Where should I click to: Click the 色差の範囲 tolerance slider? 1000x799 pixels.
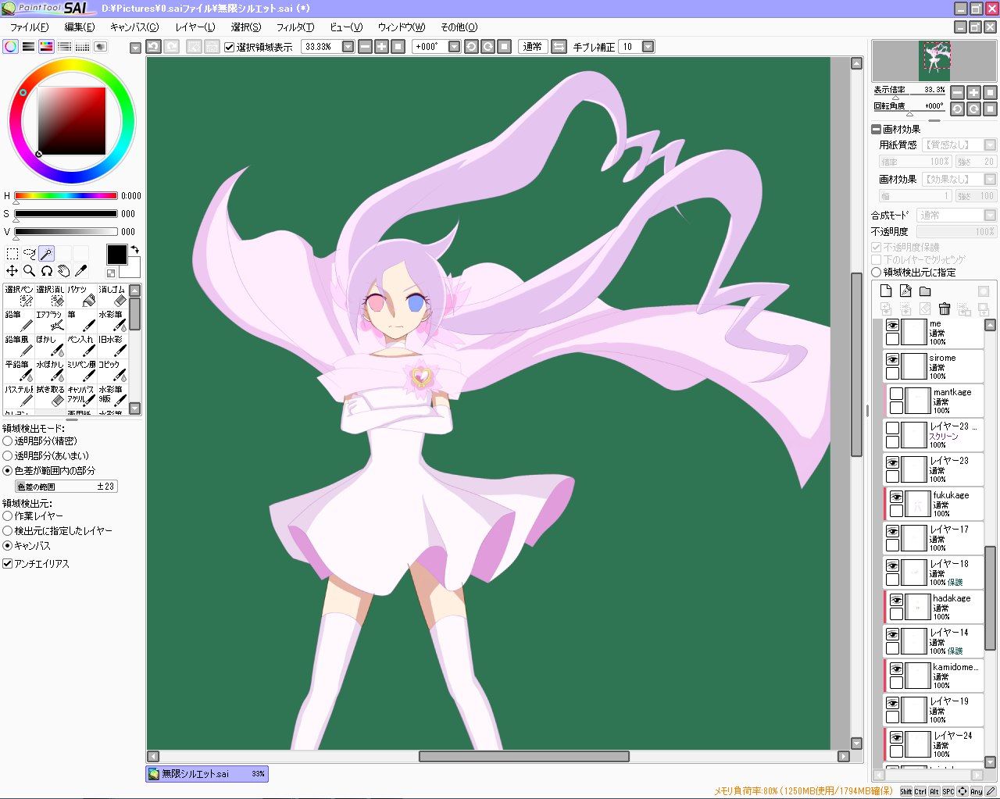click(66, 486)
